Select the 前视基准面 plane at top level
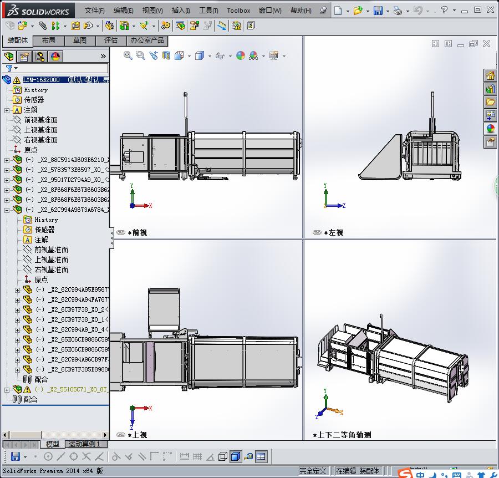The width and height of the screenshot is (499, 478). pos(40,120)
